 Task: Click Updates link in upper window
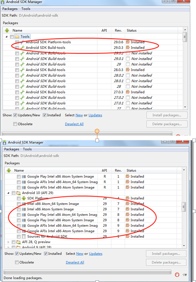coord(95,115)
